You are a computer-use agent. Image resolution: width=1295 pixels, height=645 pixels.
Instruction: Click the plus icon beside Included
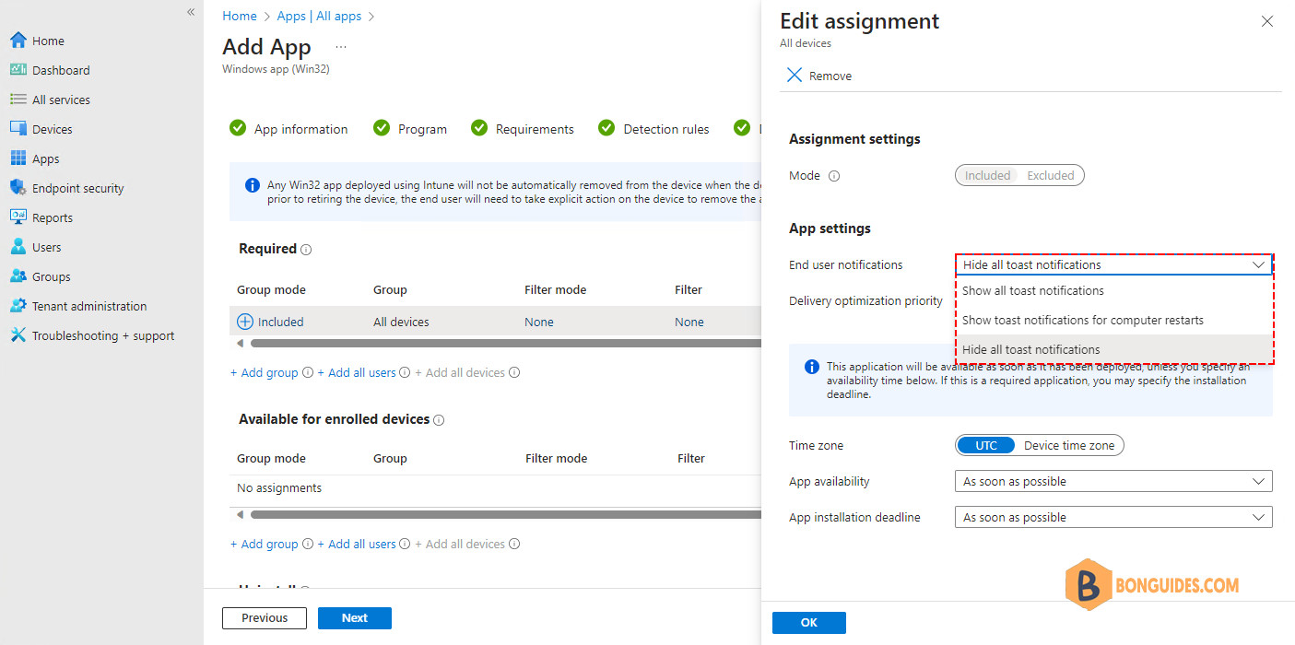tap(245, 322)
